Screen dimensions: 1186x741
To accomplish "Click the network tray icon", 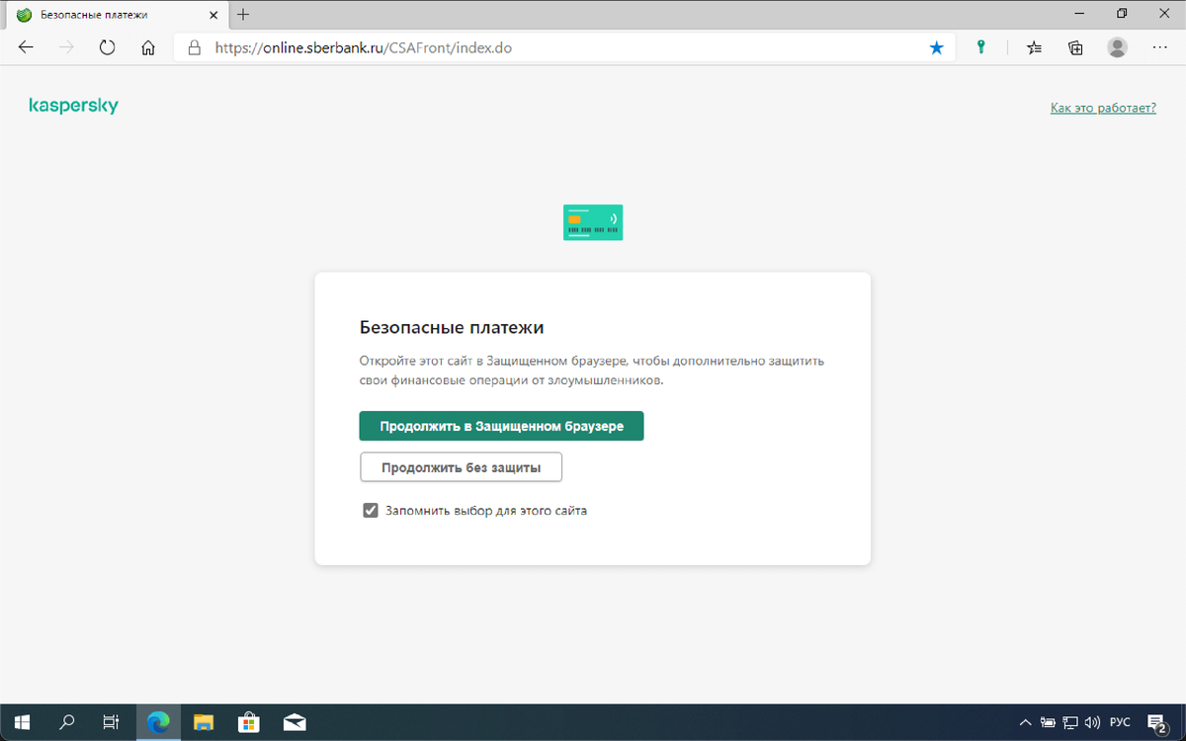I will (x=1070, y=722).
